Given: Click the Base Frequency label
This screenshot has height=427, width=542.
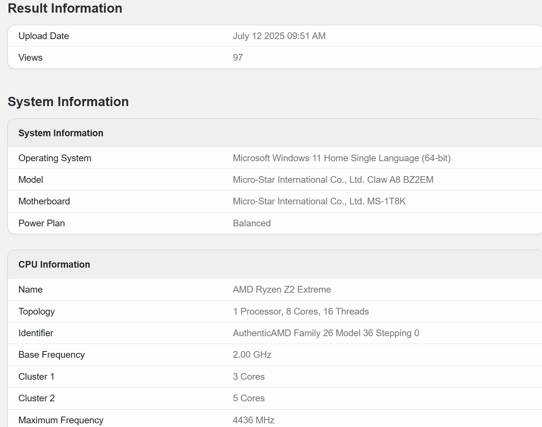Looking at the screenshot, I should [52, 355].
